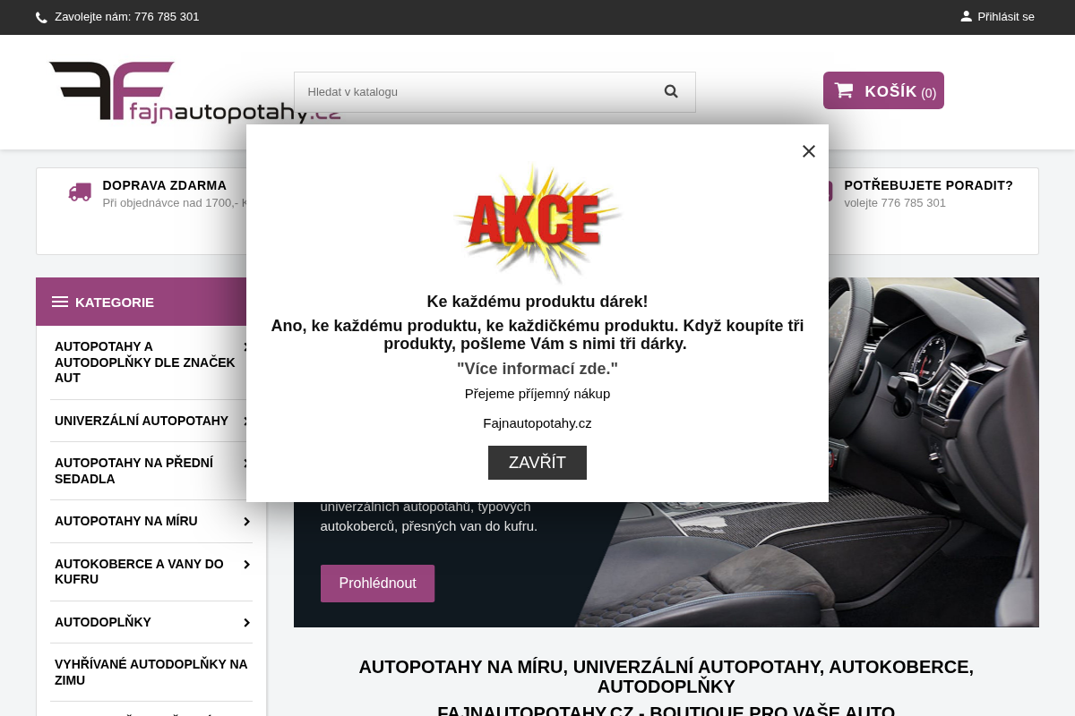Click the hamburger icon beside KATEGORIE

click(60, 302)
